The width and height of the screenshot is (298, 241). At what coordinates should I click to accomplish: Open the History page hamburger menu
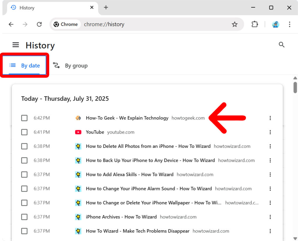[16, 45]
